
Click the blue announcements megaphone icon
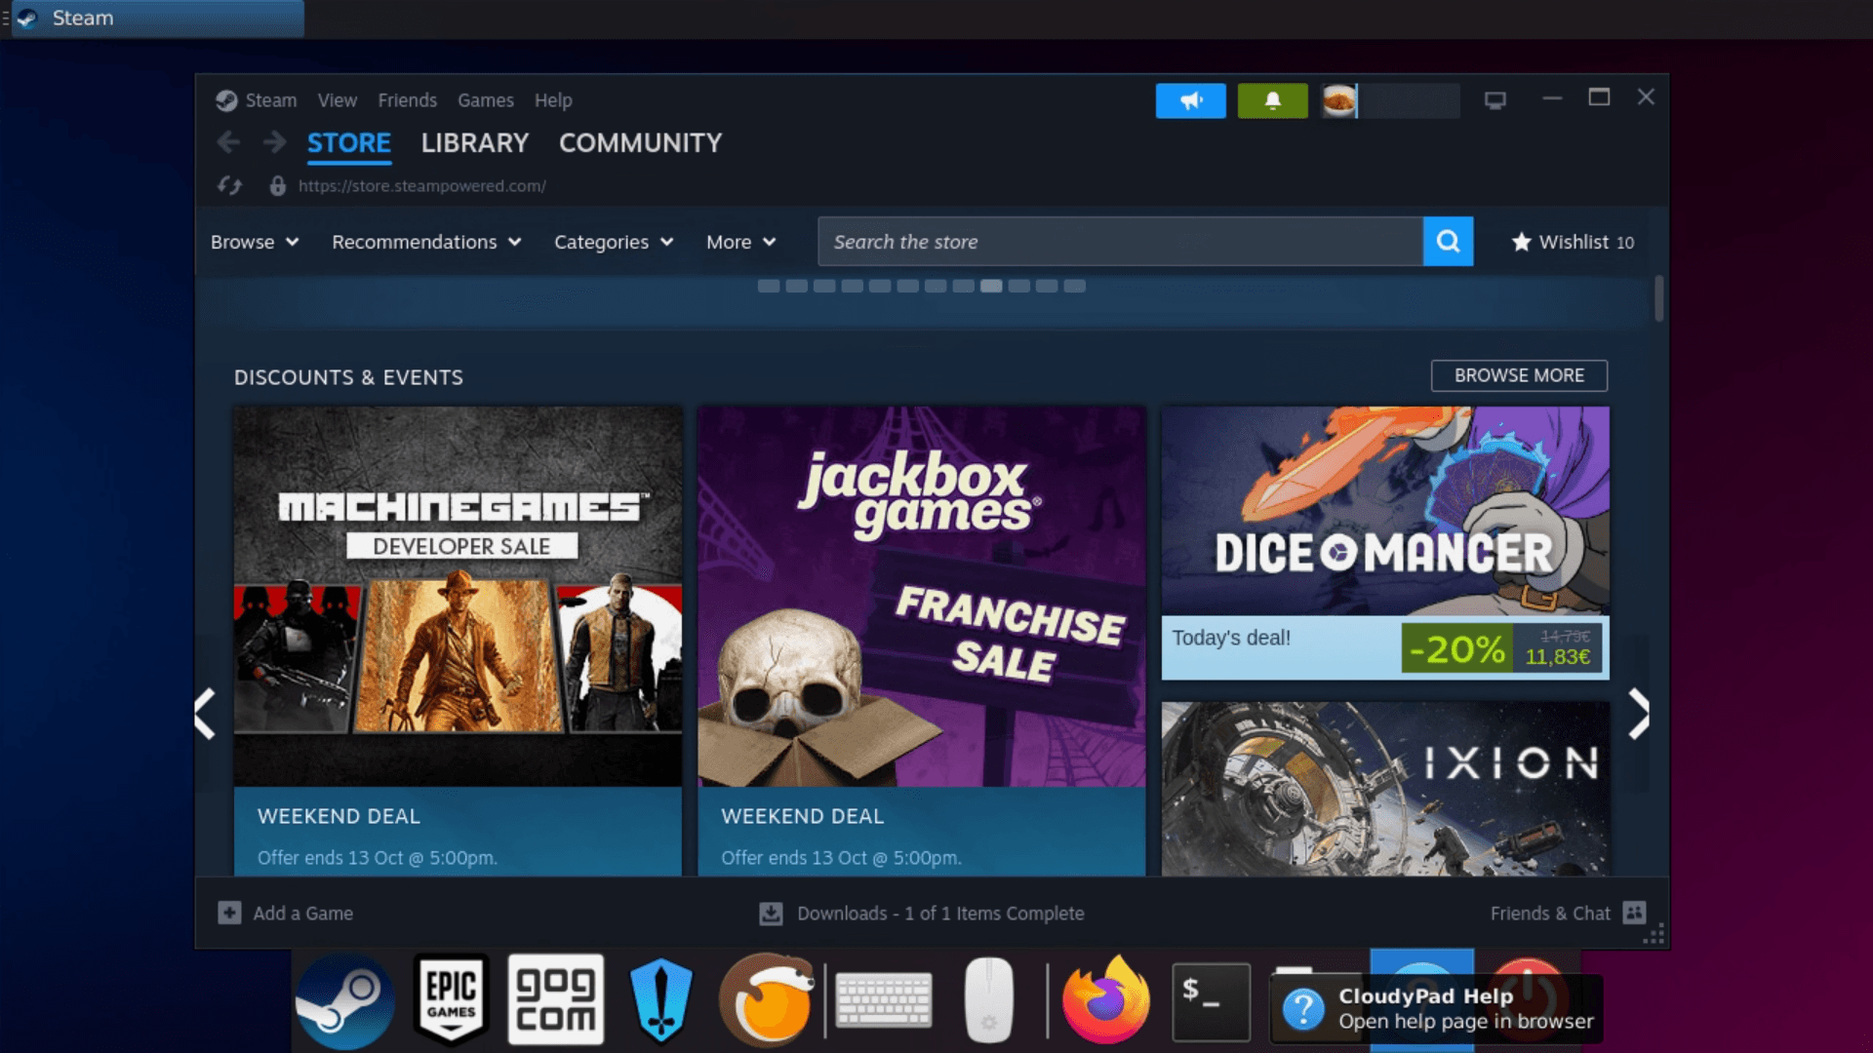pos(1190,100)
